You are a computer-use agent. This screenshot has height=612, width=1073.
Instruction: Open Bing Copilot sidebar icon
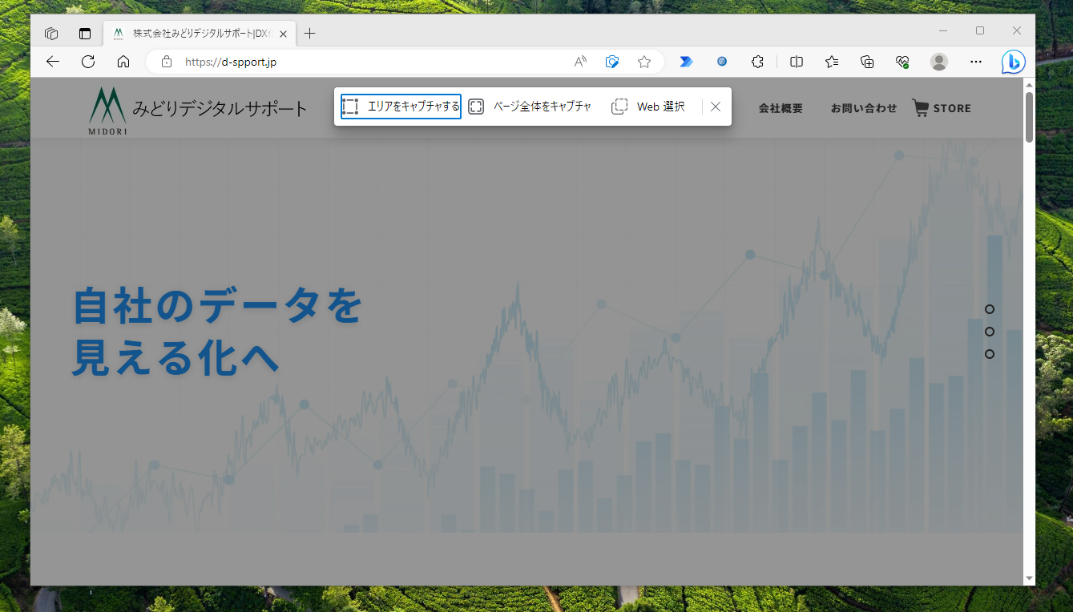point(1013,62)
